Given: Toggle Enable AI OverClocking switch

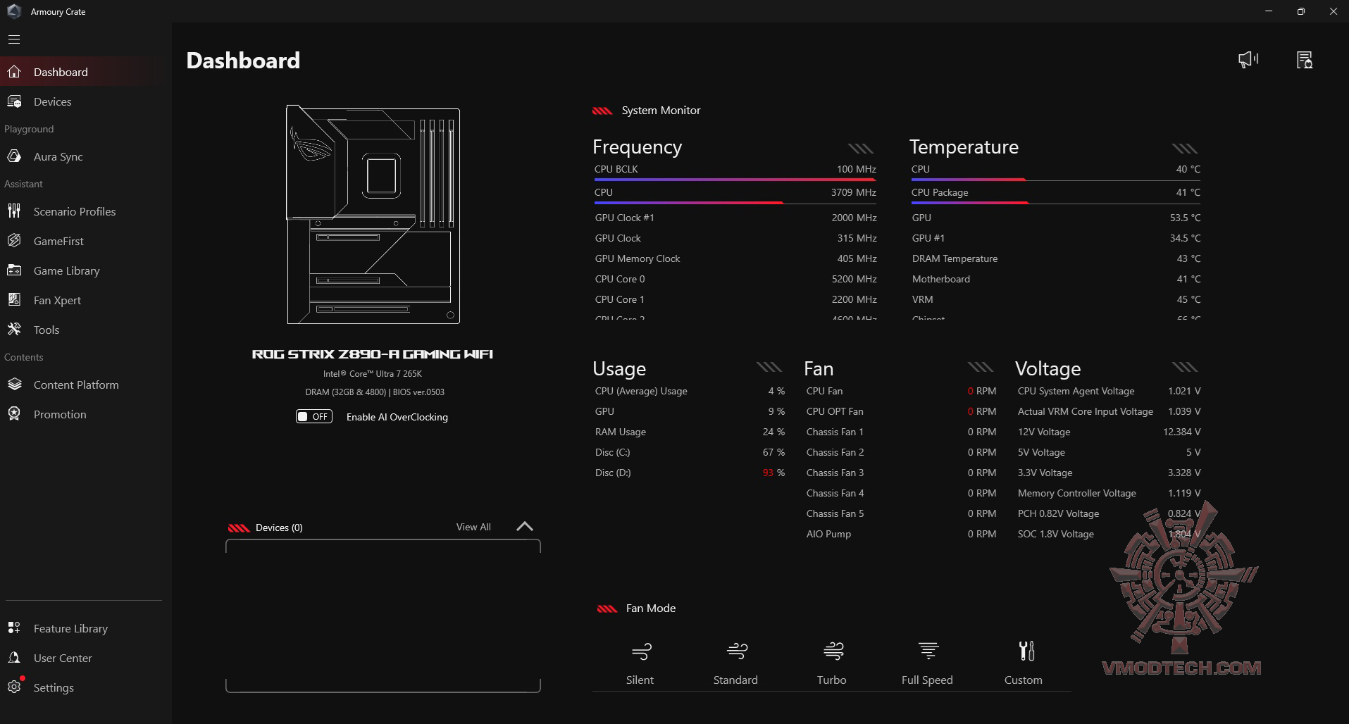Looking at the screenshot, I should 314,417.
